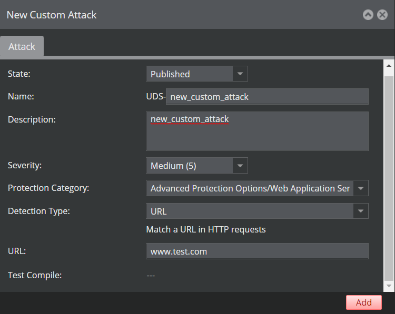
Task: Open the Detection Type dropdown showing URL
Action: tap(257, 211)
